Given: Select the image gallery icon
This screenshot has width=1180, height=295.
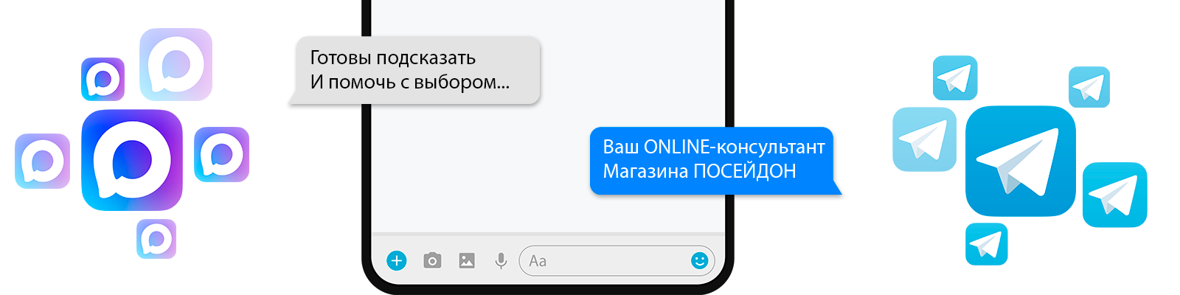Looking at the screenshot, I should click(x=467, y=260).
